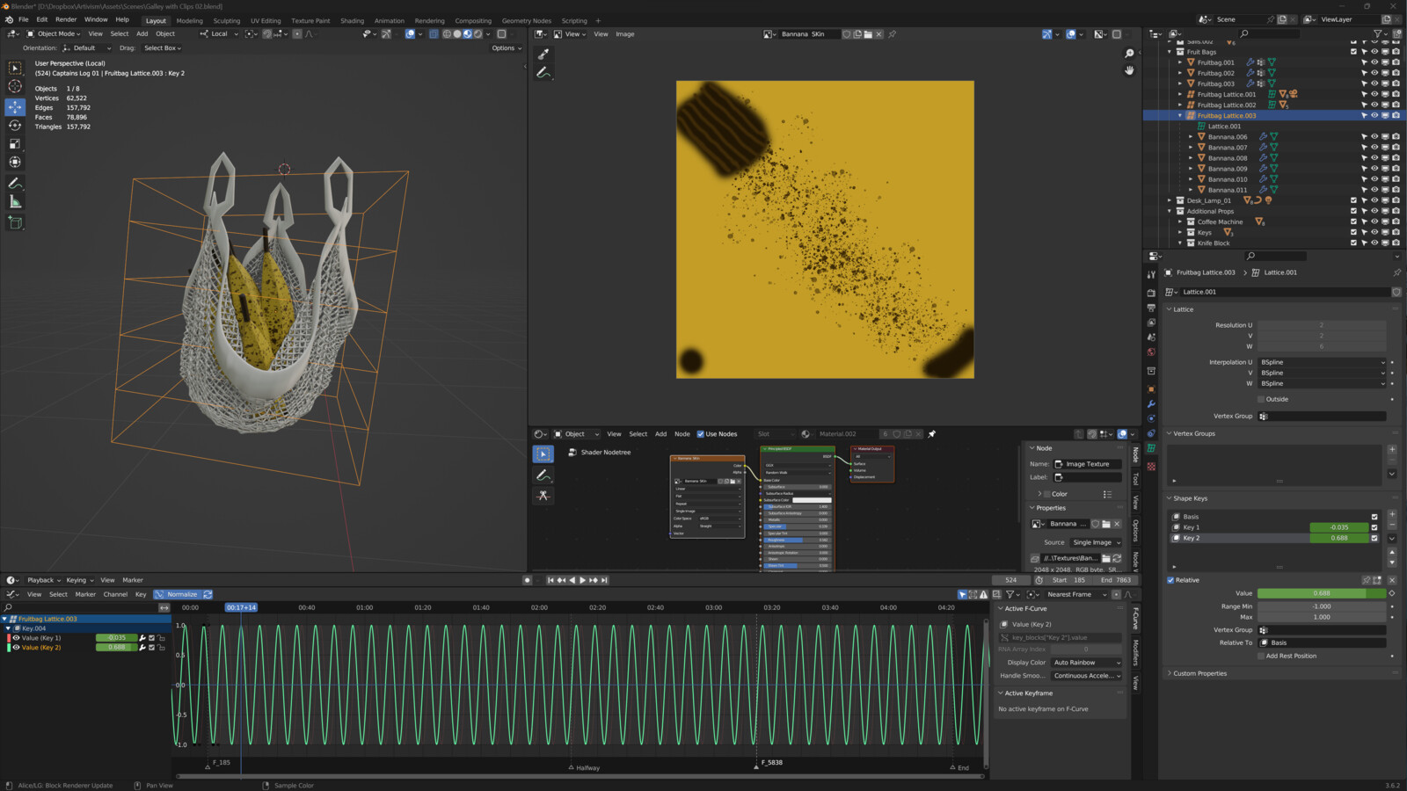
Task: Open the Texture properties checker tab
Action: point(1151,466)
